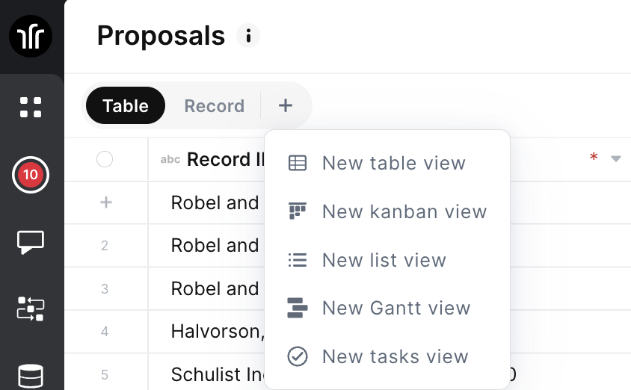Switch to the Table view tab

tap(126, 106)
